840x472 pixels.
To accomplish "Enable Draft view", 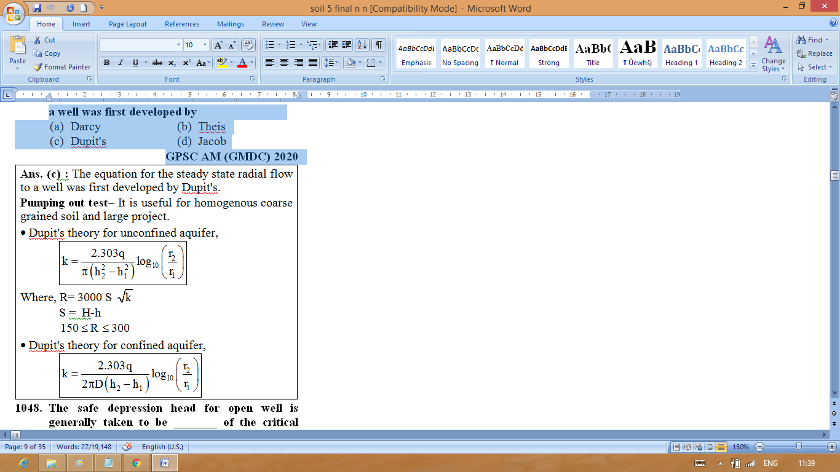I will [x=721, y=447].
